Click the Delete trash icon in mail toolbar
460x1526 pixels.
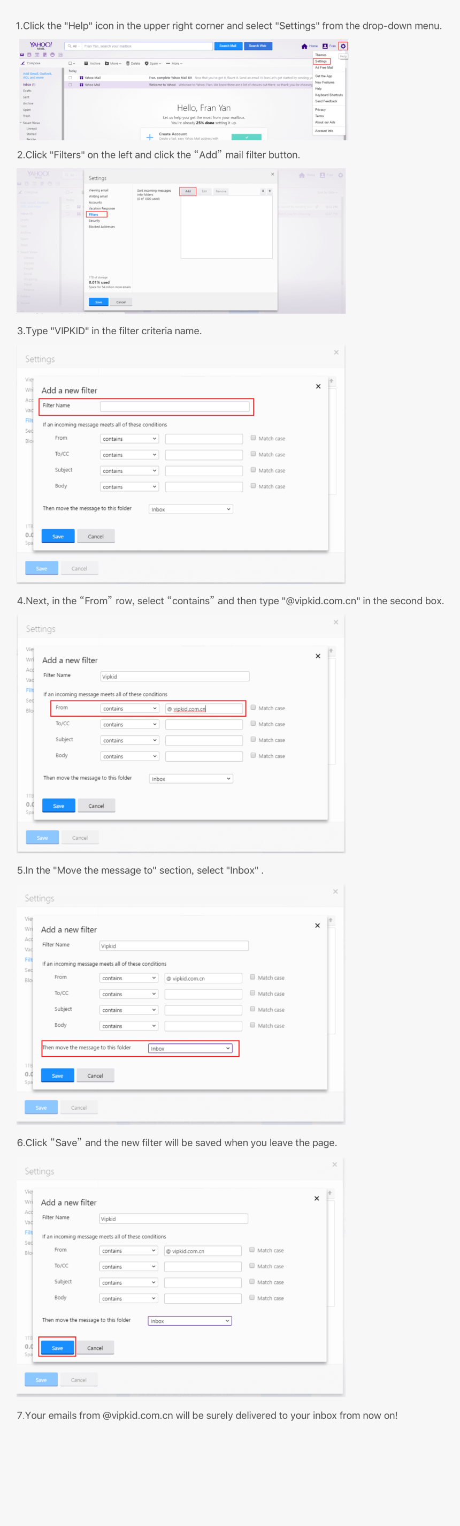pos(128,63)
